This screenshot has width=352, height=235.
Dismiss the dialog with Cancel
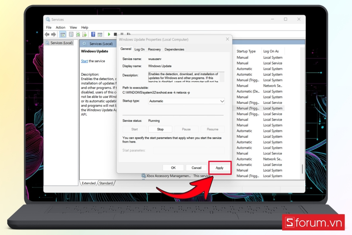[x=197, y=168]
